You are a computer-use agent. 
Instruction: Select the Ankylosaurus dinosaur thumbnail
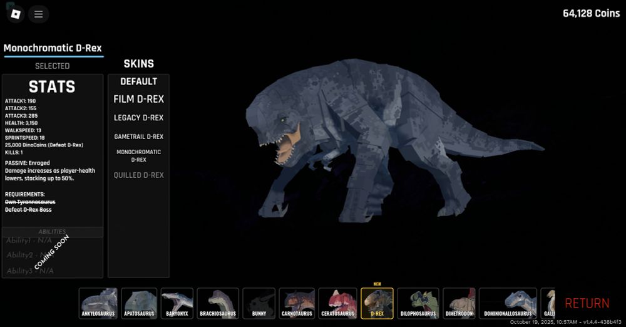coord(98,303)
